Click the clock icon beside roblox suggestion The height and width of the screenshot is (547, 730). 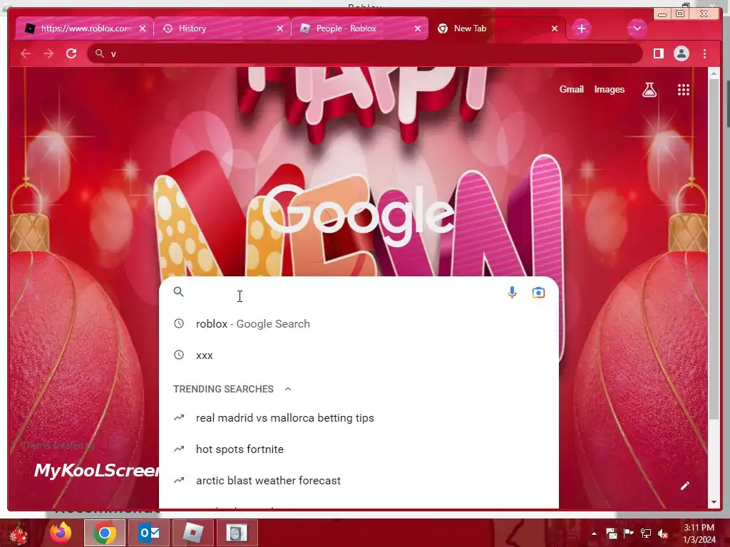pyautogui.click(x=179, y=323)
